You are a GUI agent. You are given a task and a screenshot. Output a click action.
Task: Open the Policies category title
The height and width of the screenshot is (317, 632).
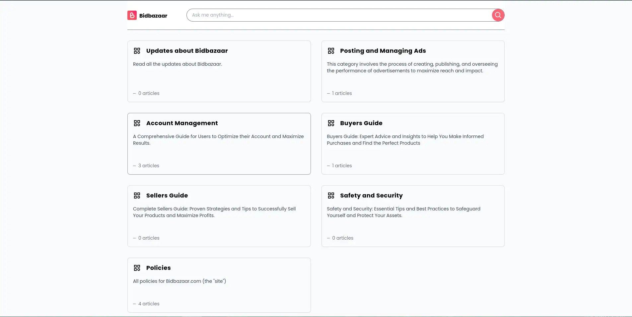158,268
